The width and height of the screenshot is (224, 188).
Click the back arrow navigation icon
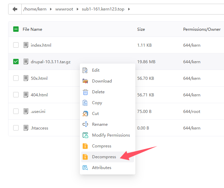[x=15, y=9]
